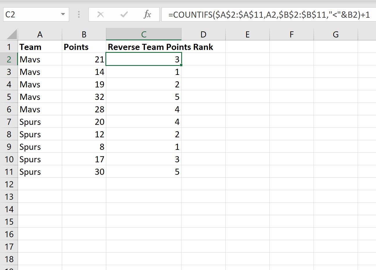Select row 12 header
The image size is (376, 270).
point(9,184)
